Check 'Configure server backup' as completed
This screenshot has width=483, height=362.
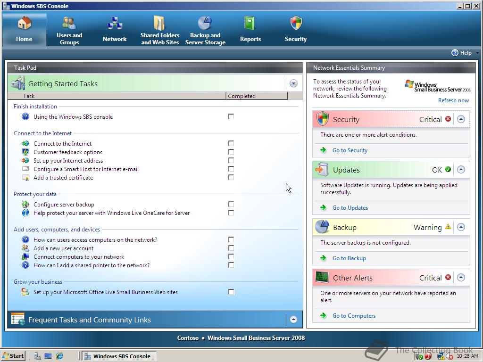231,204
